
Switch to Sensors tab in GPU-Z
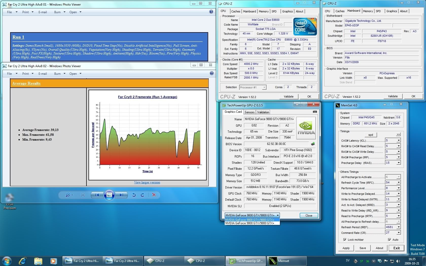pos(250,112)
